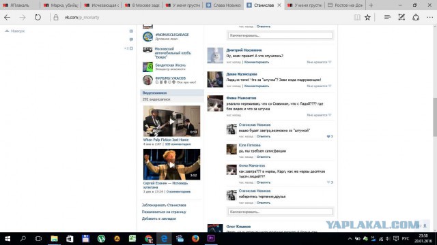
Task: Like the Дава Кузнецова post
Action: 319,86
